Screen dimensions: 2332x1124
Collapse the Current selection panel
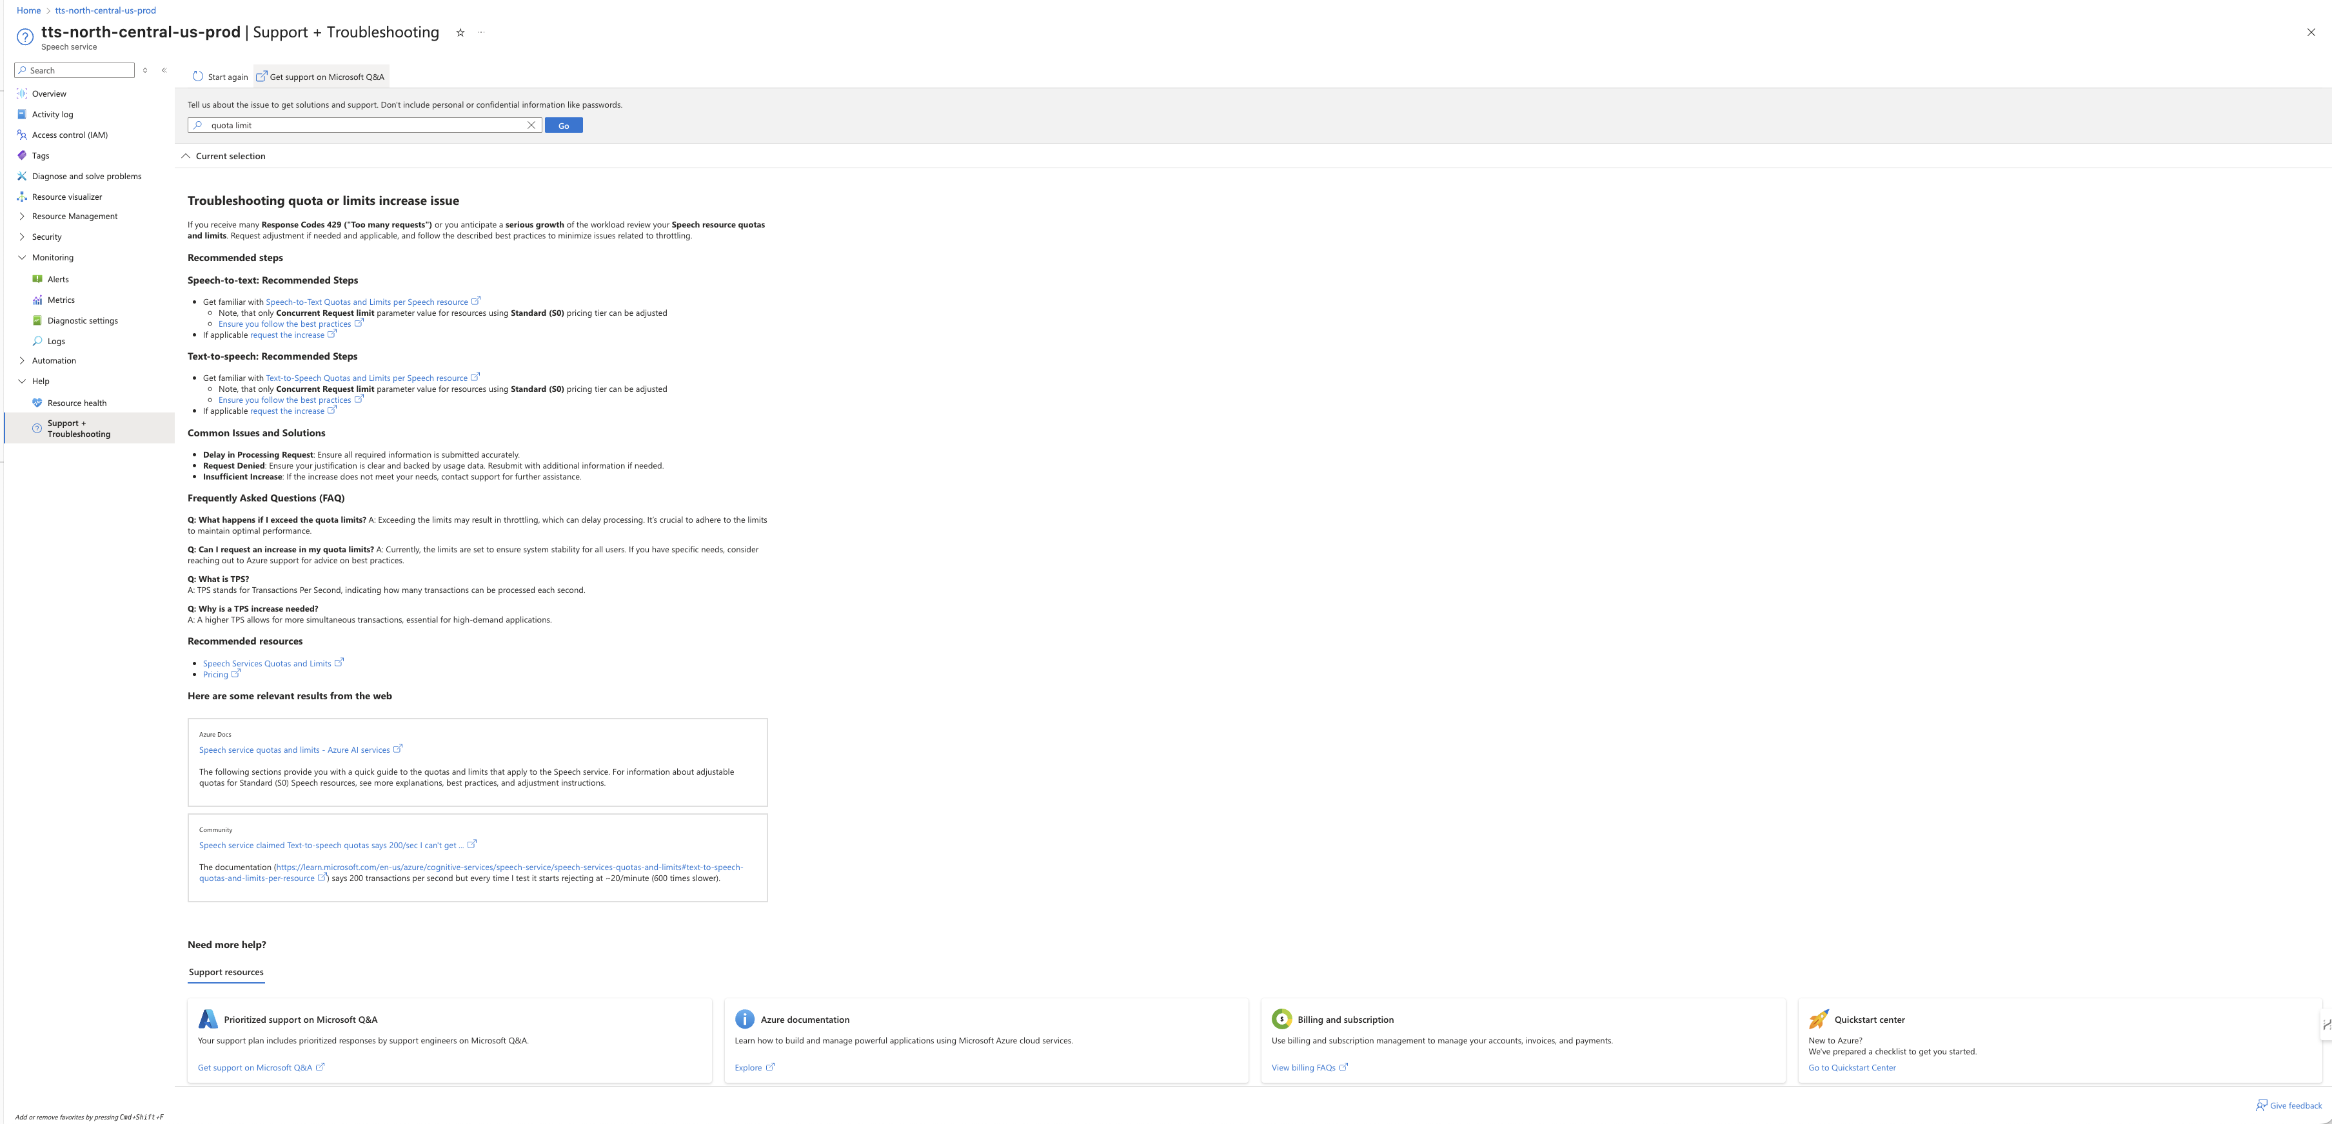186,156
